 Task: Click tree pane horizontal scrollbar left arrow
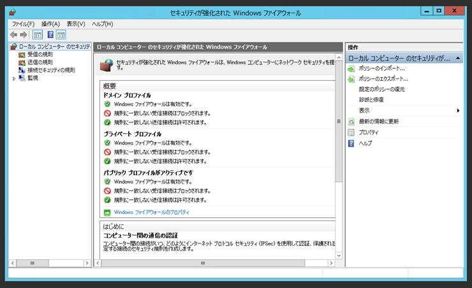click(13, 263)
